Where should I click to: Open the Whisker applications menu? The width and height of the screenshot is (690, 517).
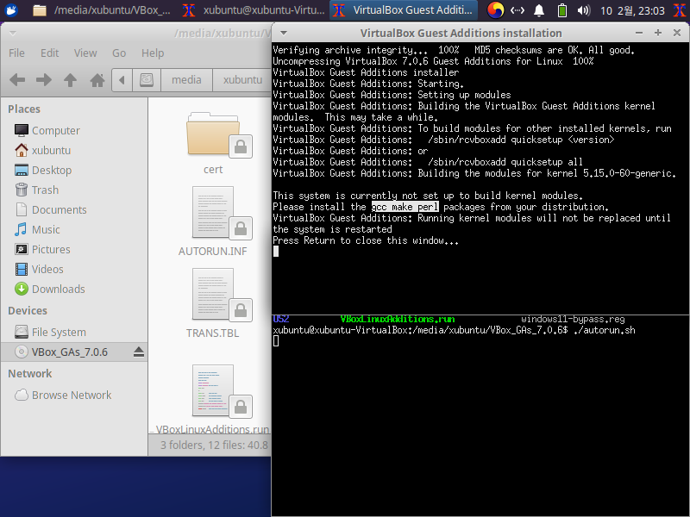click(10, 9)
